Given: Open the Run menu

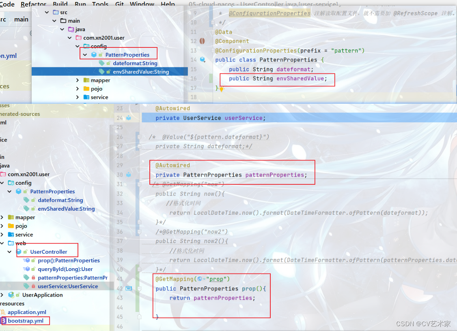Looking at the screenshot, I should (80, 4).
